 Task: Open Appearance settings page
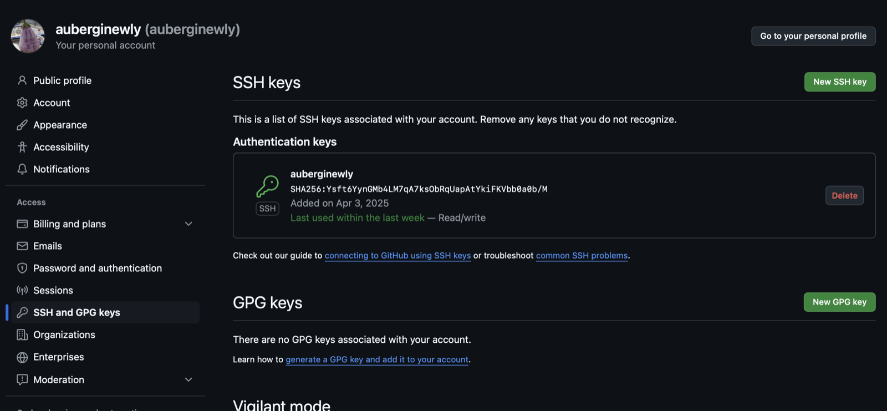point(105,125)
